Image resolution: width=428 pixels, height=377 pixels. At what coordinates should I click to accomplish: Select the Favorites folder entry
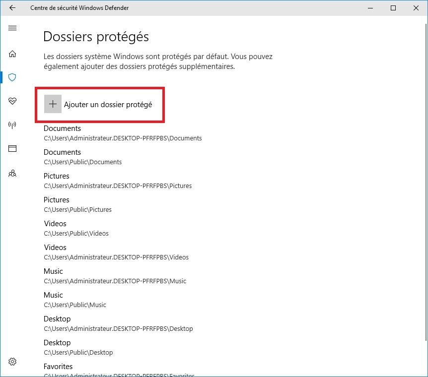click(x=119, y=370)
